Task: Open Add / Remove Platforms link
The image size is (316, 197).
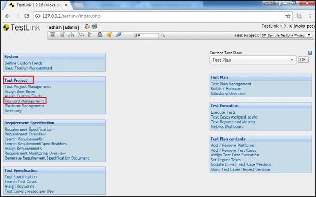Action: (x=233, y=145)
